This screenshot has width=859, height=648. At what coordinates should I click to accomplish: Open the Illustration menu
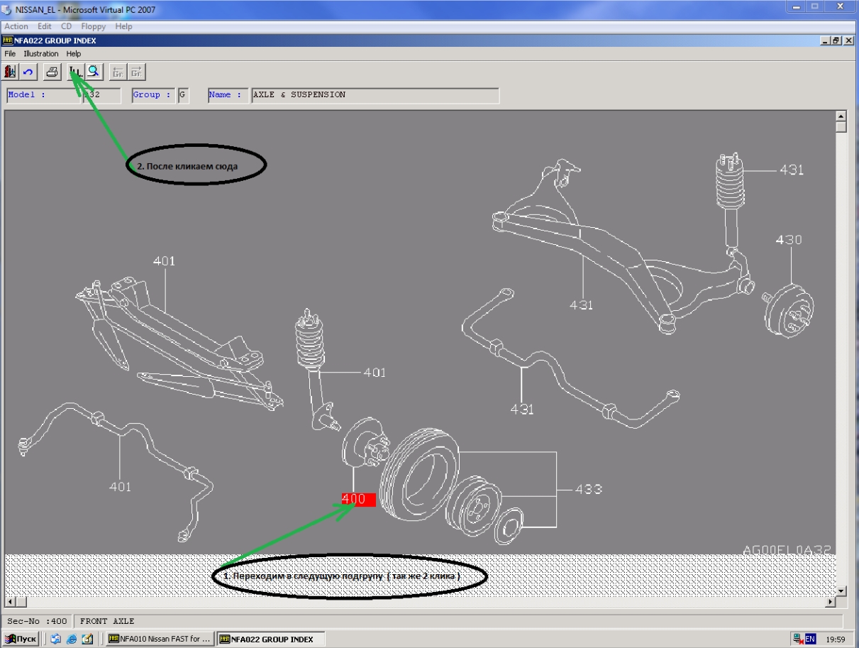[x=41, y=54]
